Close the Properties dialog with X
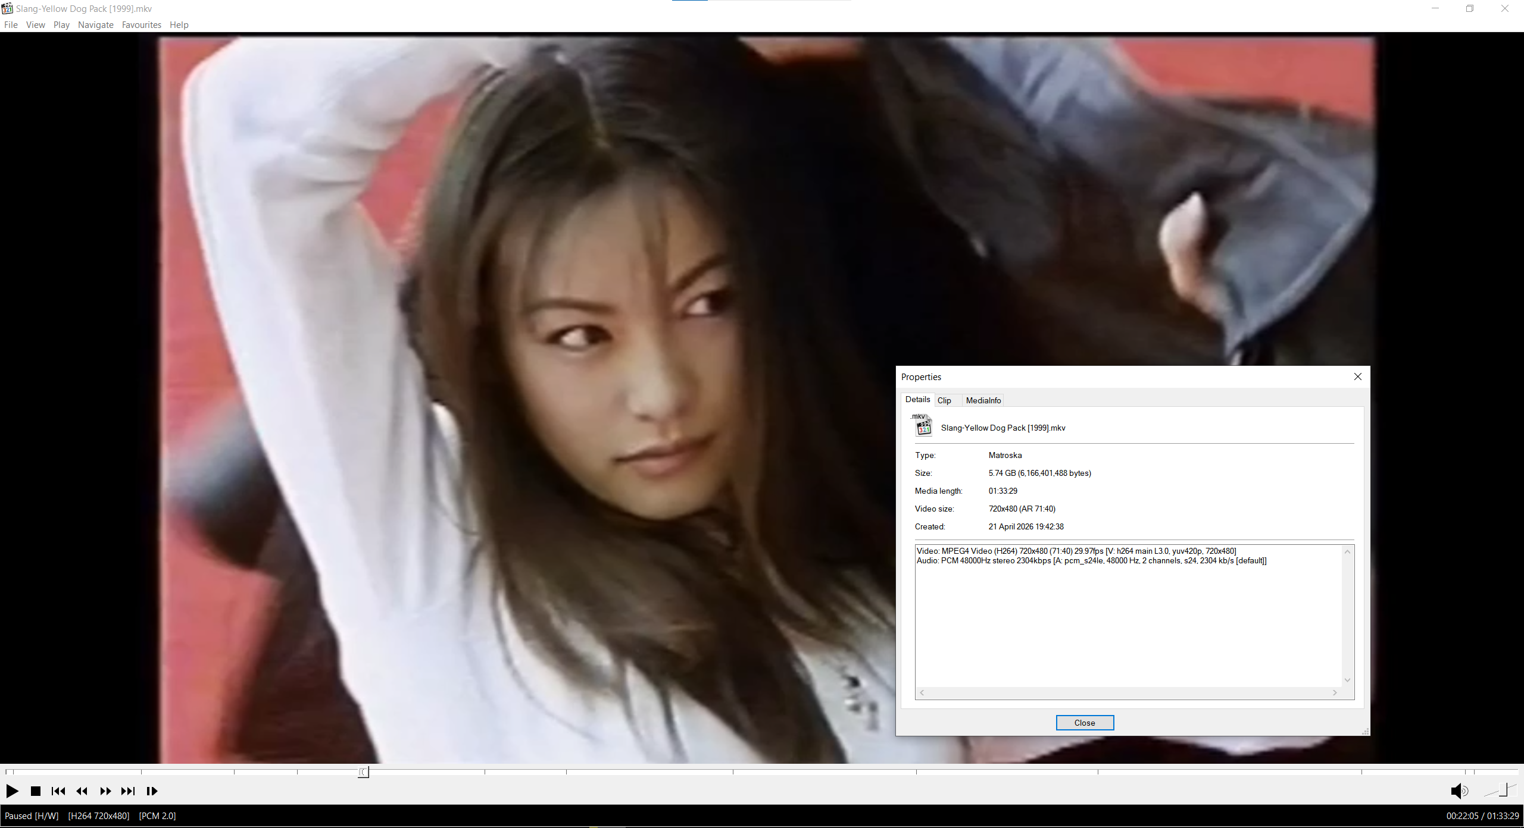This screenshot has height=828, width=1524. pyautogui.click(x=1358, y=377)
